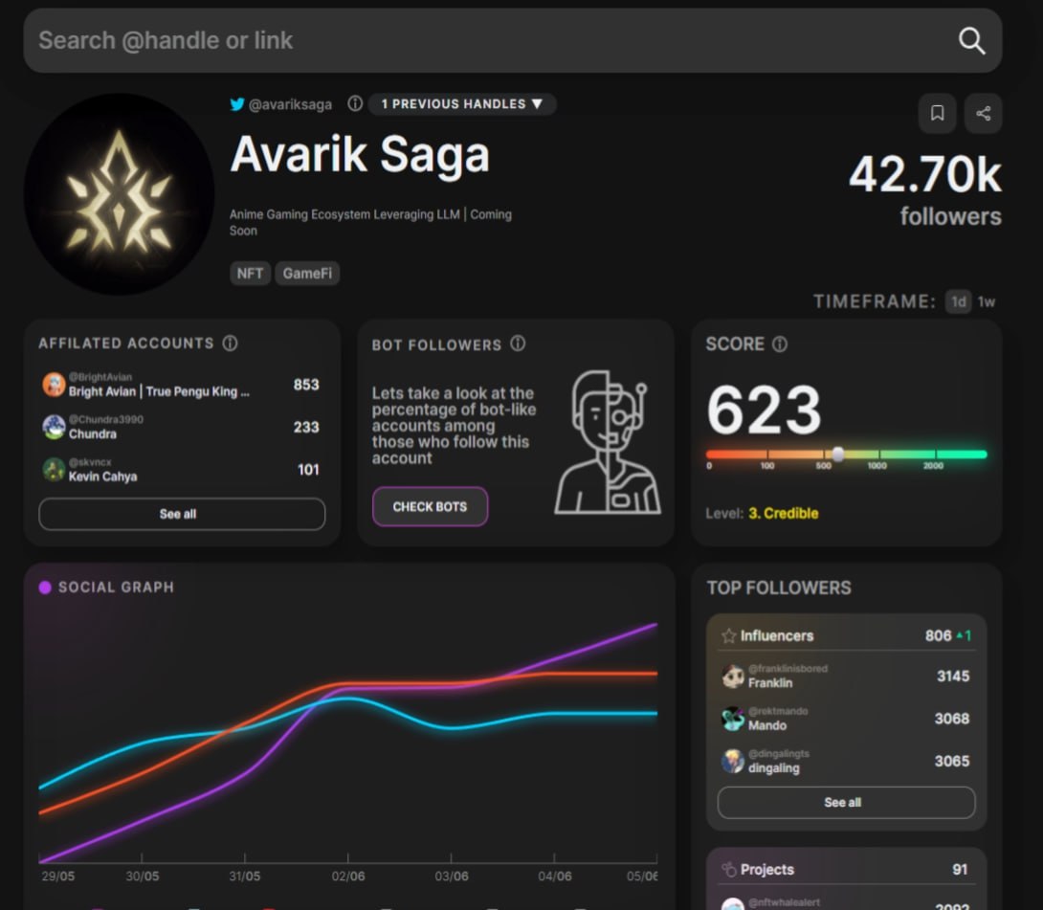
Task: Click the search magnifier icon
Action: (x=971, y=41)
